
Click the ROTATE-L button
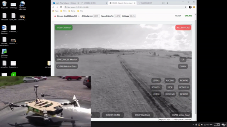156,87
